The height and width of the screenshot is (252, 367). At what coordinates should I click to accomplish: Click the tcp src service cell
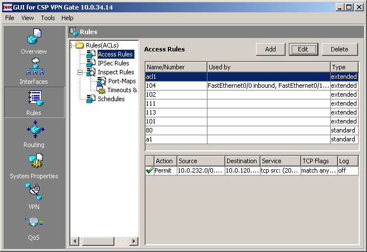tap(281, 170)
